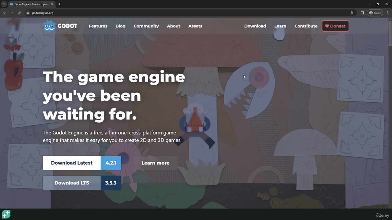
Task: Click the Download Latest button
Action: (x=72, y=163)
